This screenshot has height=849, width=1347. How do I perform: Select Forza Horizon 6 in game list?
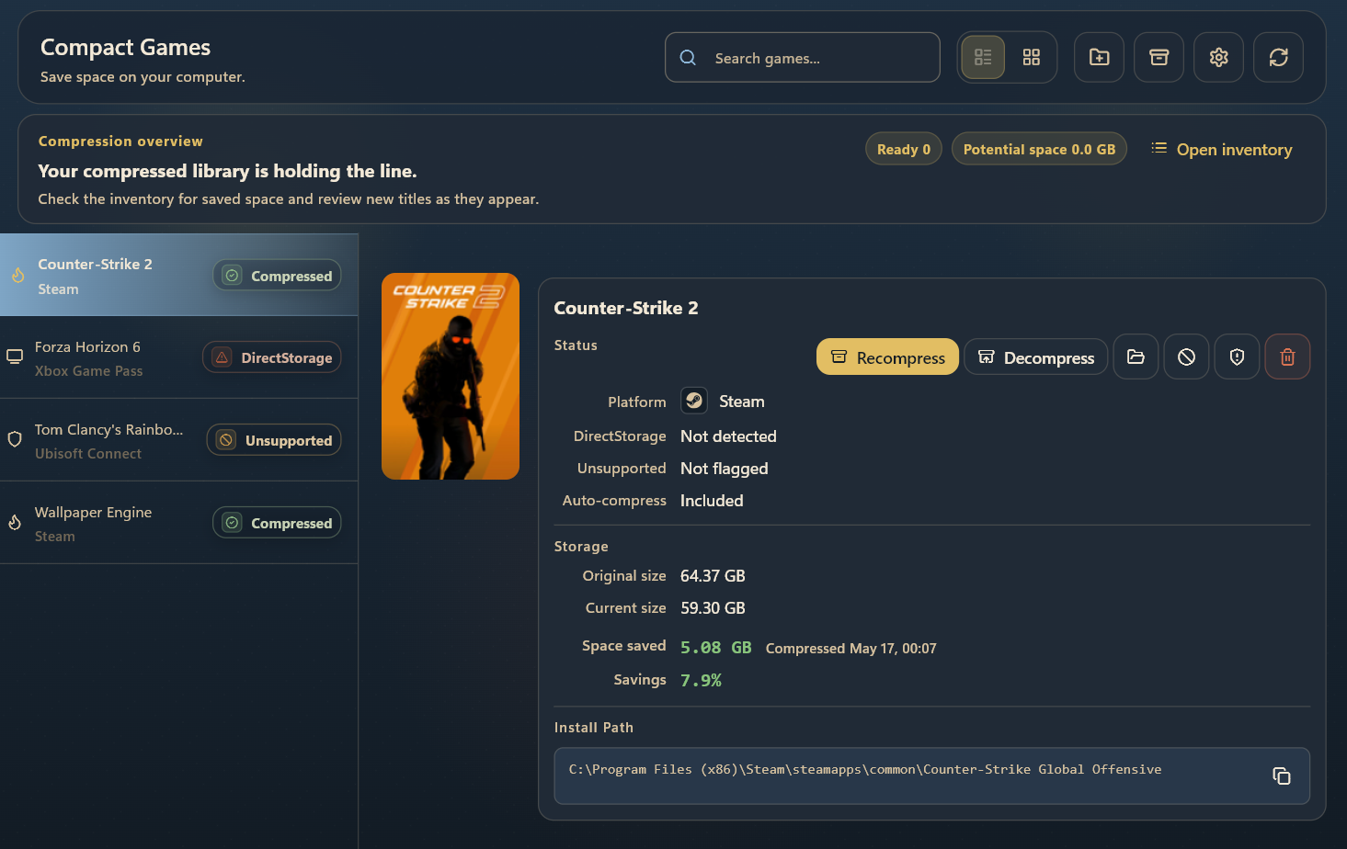pos(179,357)
